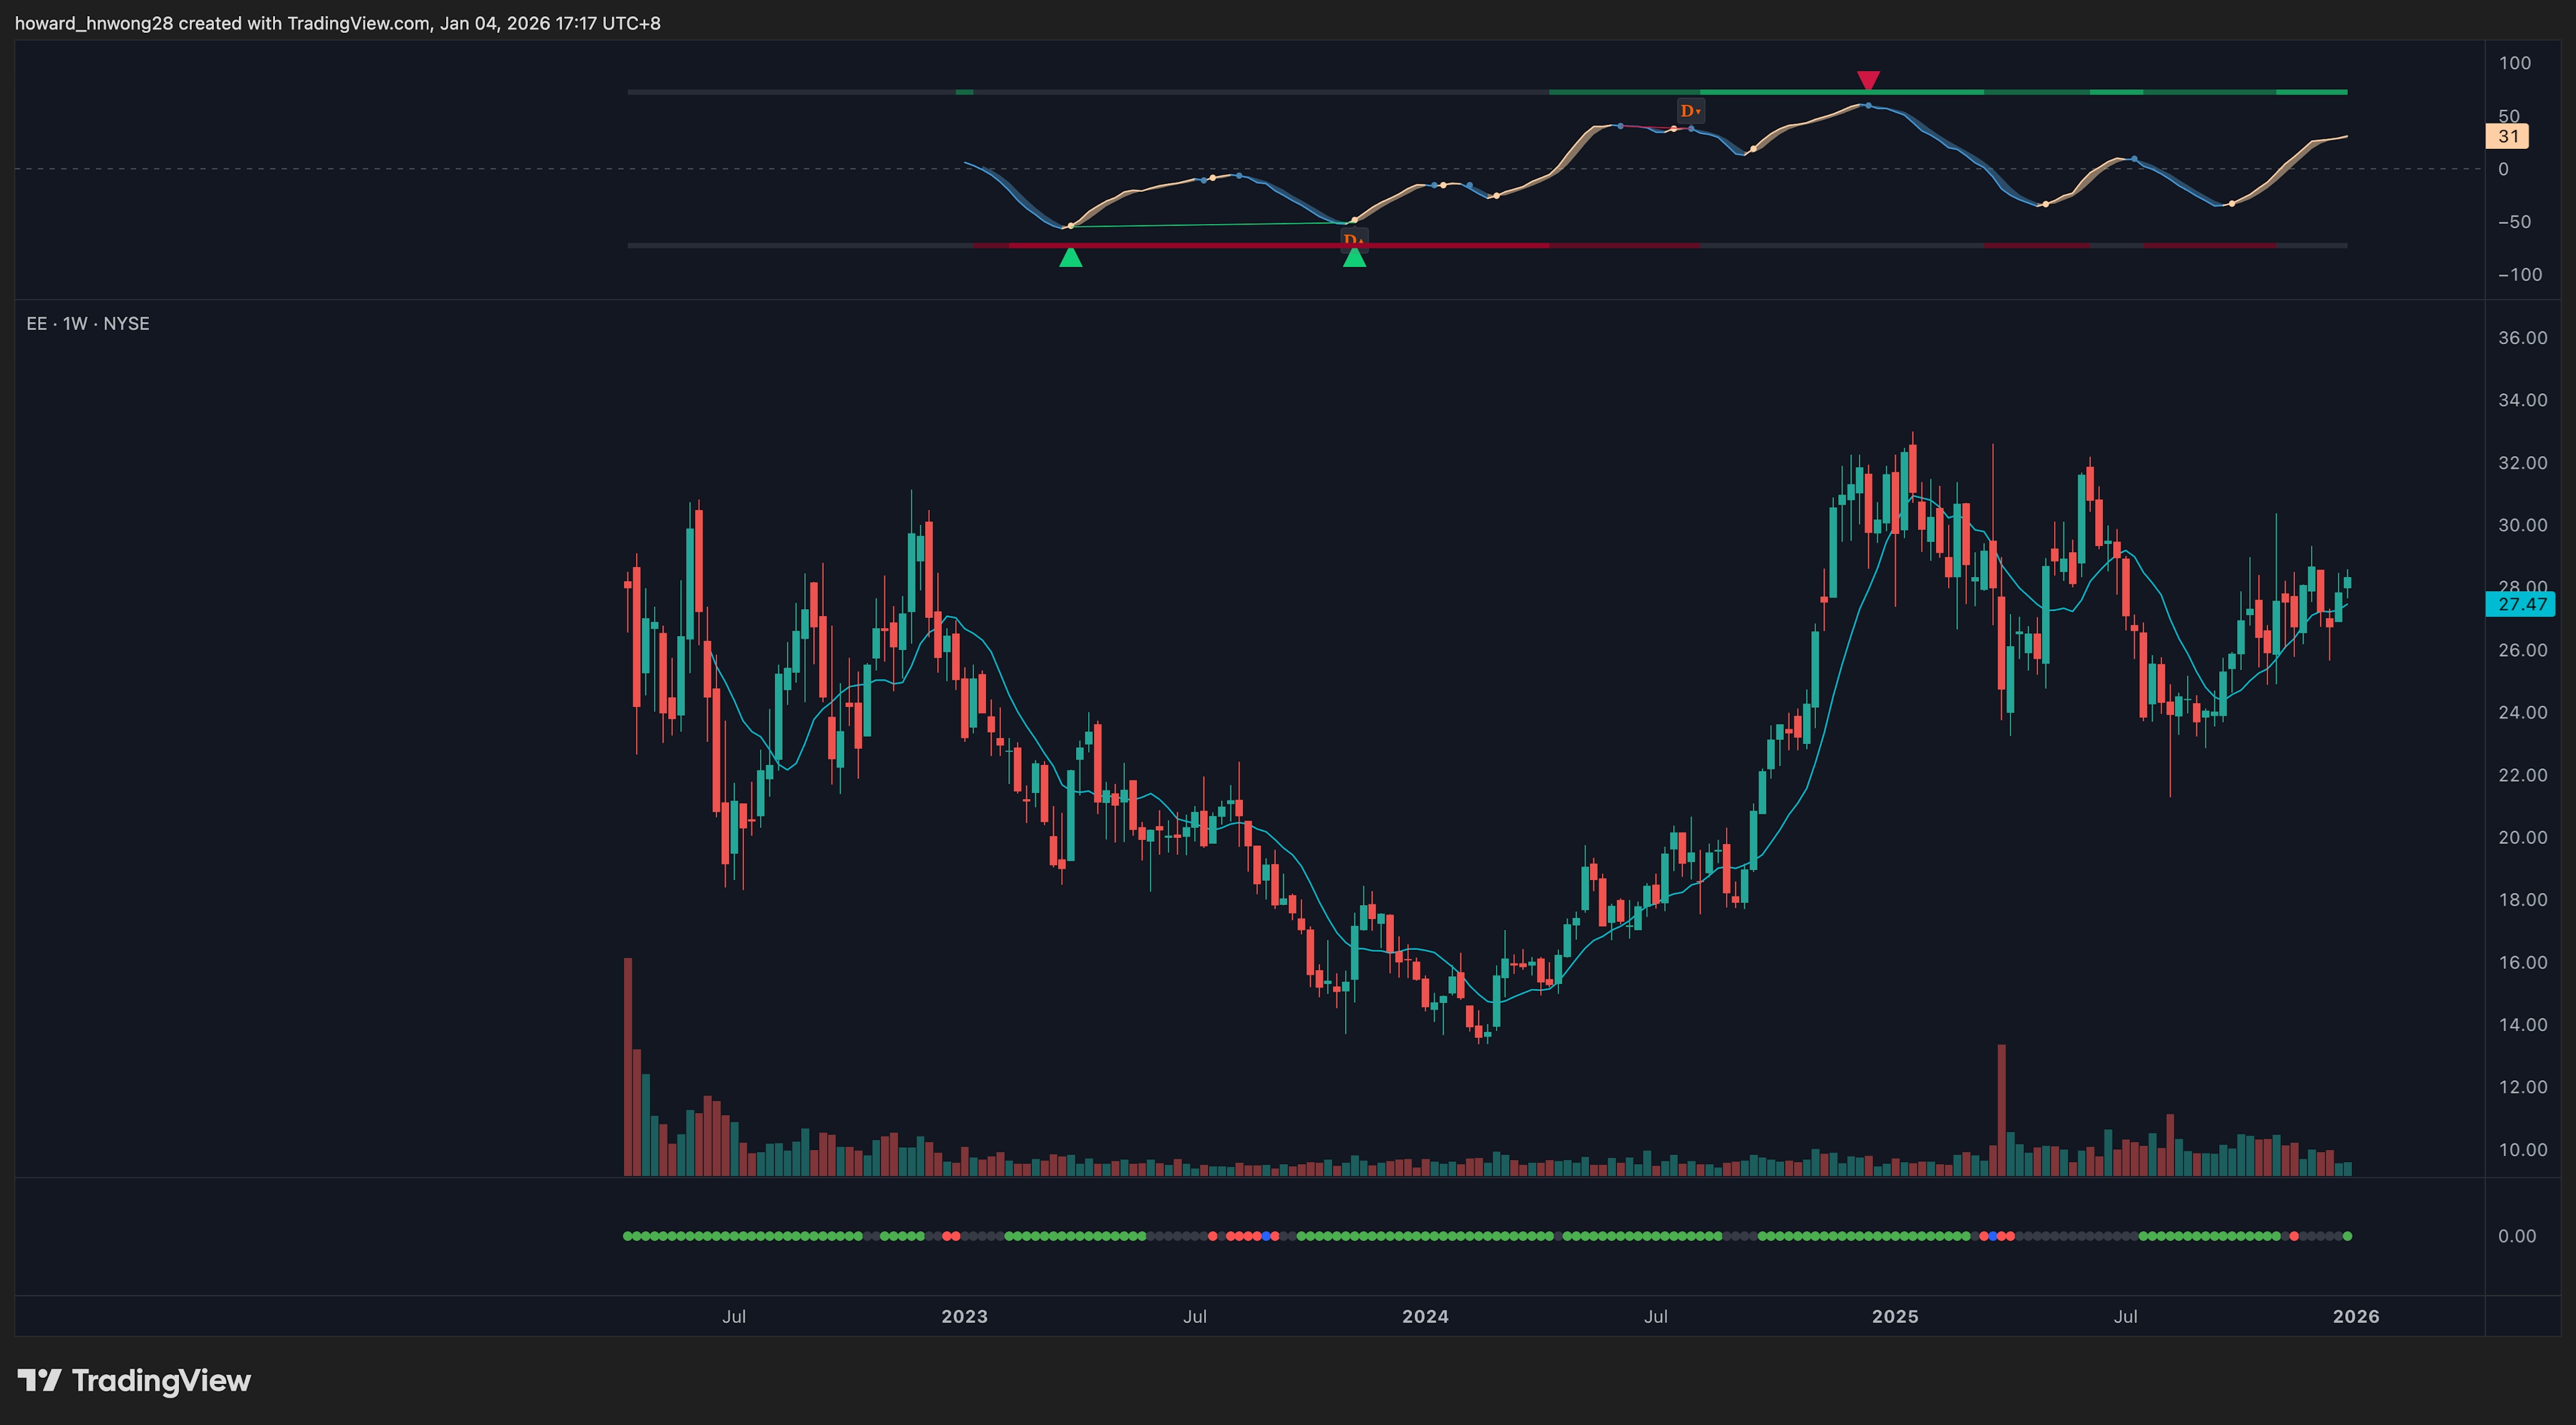Image resolution: width=2576 pixels, height=1425 pixels.
Task: Click the TradingView logo at bottom left
Action: pos(134,1380)
